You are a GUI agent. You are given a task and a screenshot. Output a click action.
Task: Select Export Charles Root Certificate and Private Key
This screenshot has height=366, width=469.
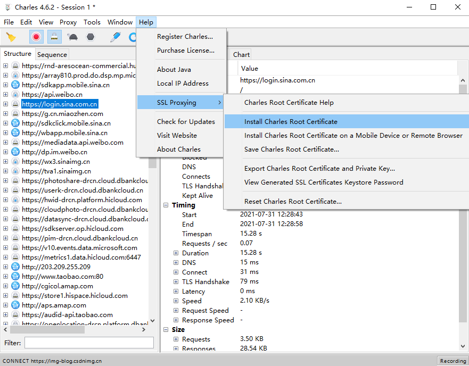click(347, 168)
